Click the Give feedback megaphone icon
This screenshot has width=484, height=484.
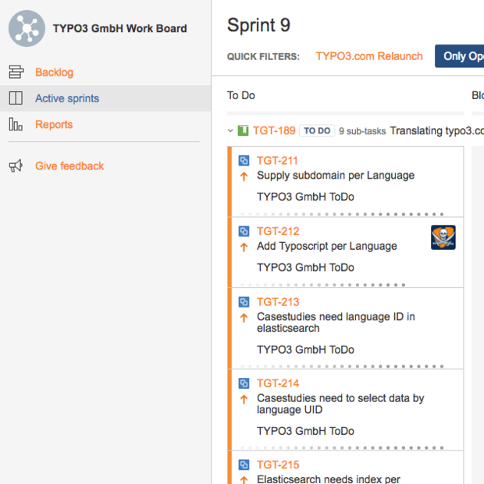tap(16, 165)
